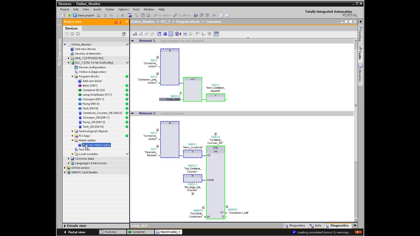
Task: Click the Accessible devices icon with question mark
Action: coord(196,15)
